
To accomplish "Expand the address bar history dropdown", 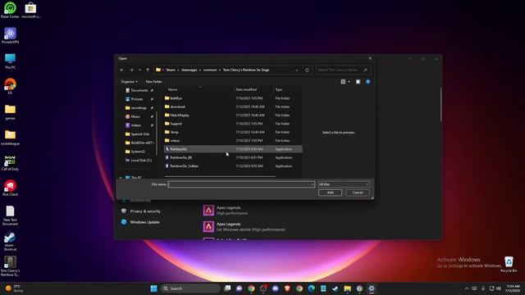I will [297, 70].
